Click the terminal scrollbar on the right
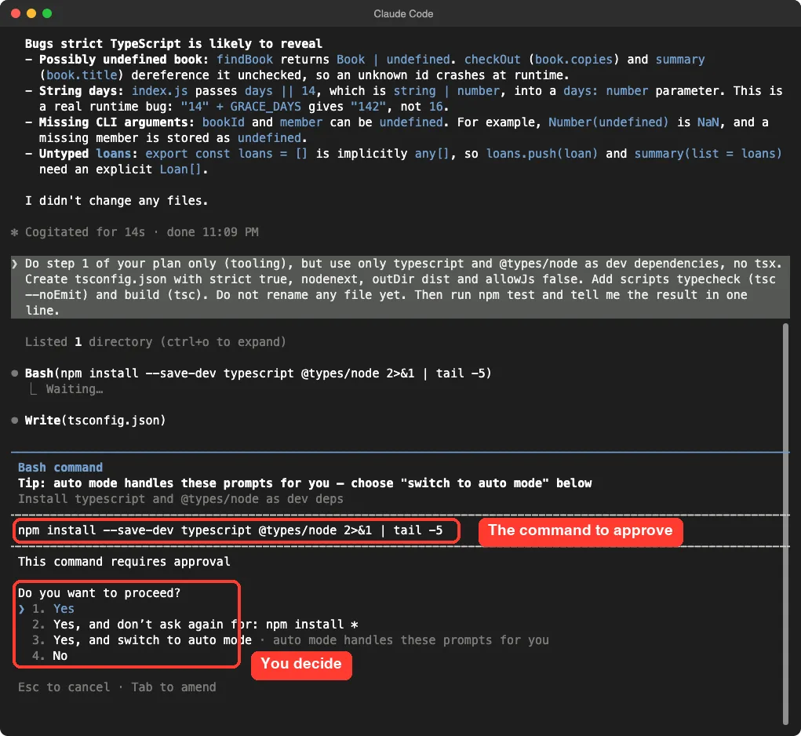This screenshot has height=736, width=801. [x=785, y=523]
